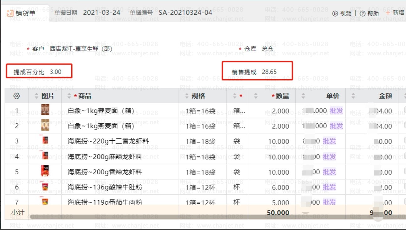Edit the 提成百分比 value 3.00
Viewport: 406px width, 230px height.
[x=56, y=72]
